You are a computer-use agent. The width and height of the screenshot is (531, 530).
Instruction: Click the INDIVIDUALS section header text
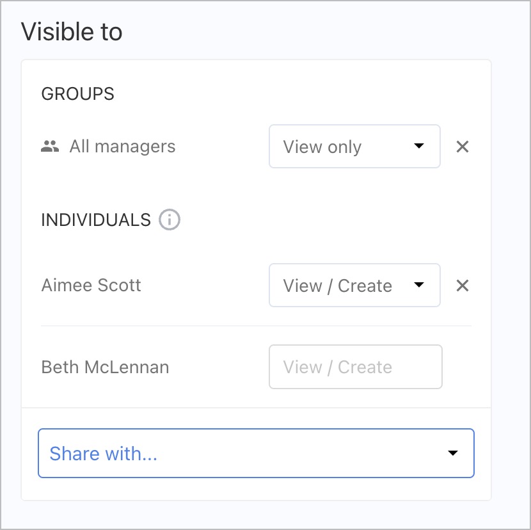[96, 220]
